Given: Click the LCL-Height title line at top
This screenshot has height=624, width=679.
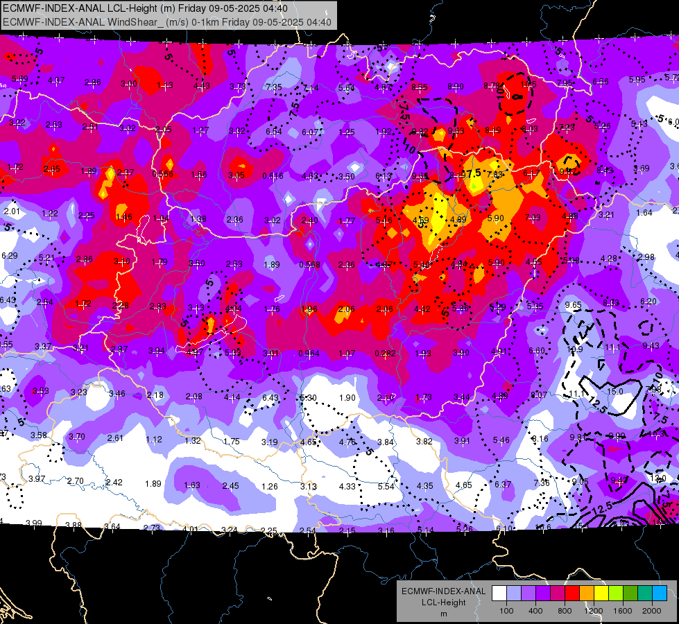Looking at the screenshot, I should pyautogui.click(x=145, y=8).
